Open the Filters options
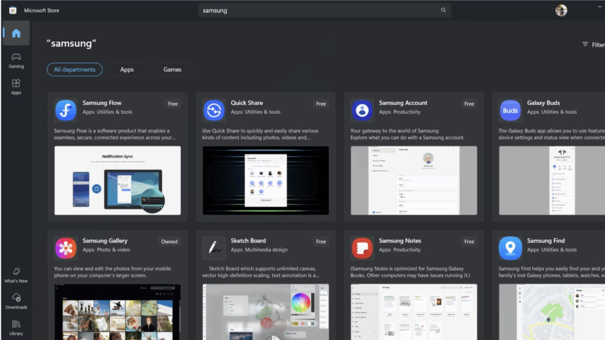Image resolution: width=605 pixels, height=340 pixels. (x=593, y=44)
